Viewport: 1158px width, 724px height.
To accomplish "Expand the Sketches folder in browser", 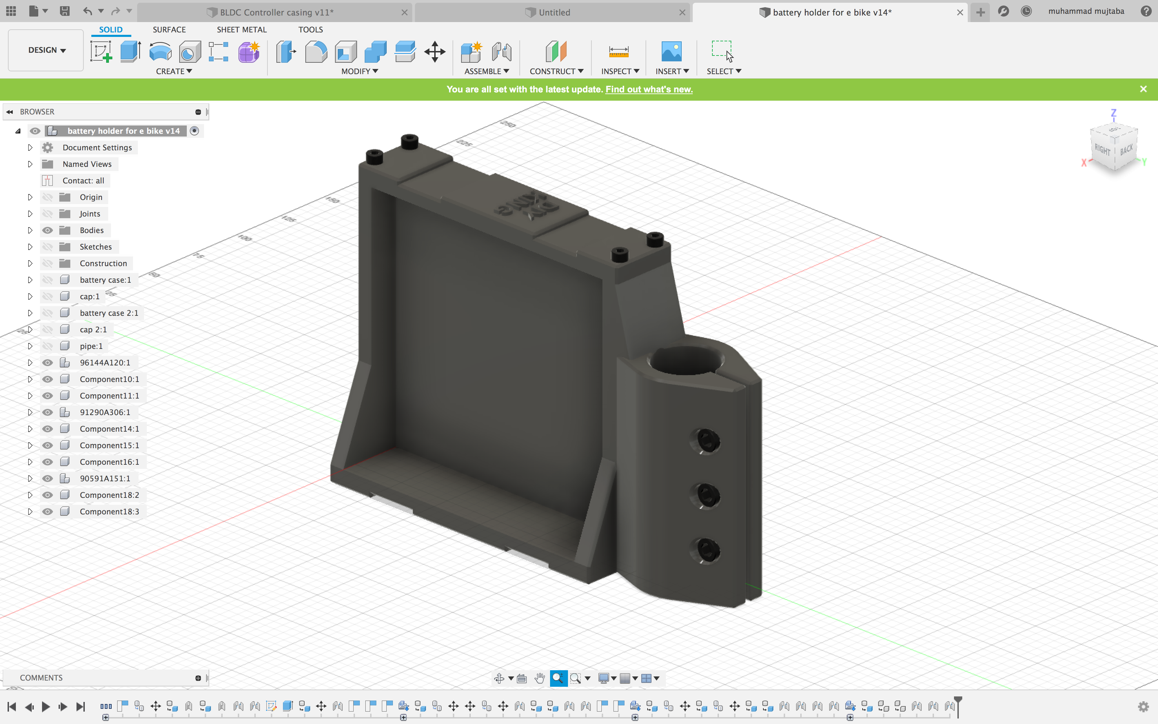I will [30, 247].
